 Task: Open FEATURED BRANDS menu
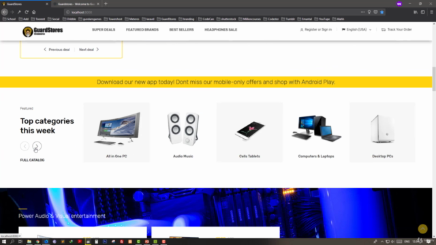[x=142, y=30]
